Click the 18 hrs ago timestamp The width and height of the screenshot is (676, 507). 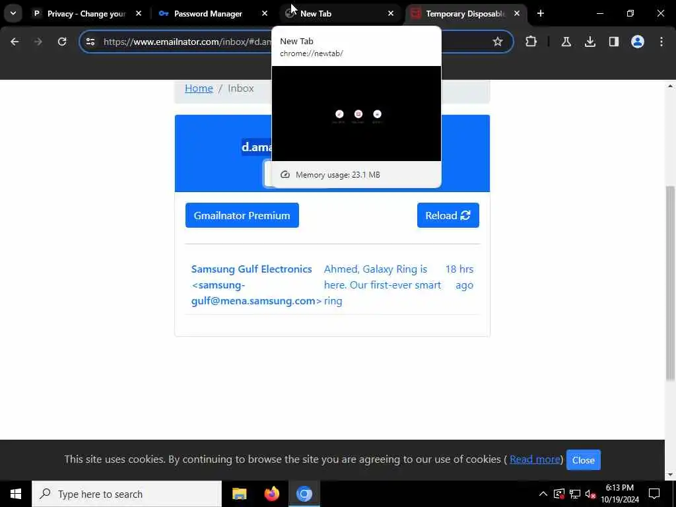459,277
